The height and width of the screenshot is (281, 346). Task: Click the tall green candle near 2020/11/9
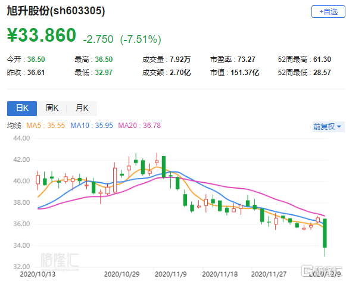pyautogui.click(x=164, y=167)
